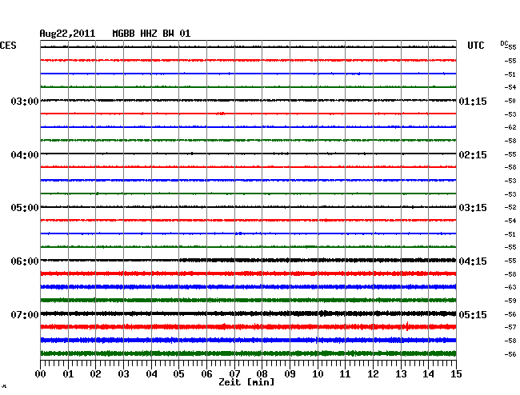Select the station title MGBB HHZ BW 01

(151, 34)
